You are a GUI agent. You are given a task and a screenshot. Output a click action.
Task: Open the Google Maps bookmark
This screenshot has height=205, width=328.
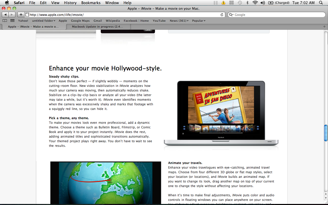(80, 21)
